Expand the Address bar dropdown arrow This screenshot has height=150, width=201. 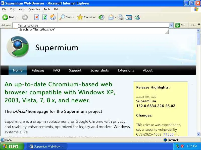[171, 25]
